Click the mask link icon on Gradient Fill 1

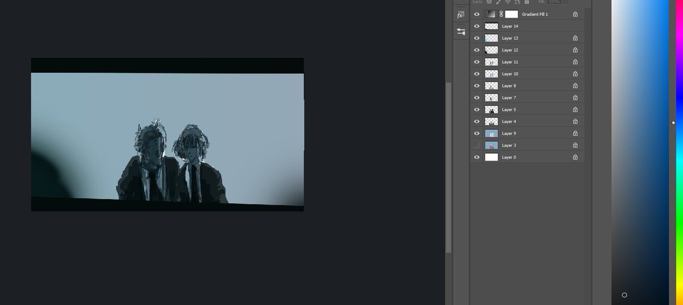tap(501, 14)
